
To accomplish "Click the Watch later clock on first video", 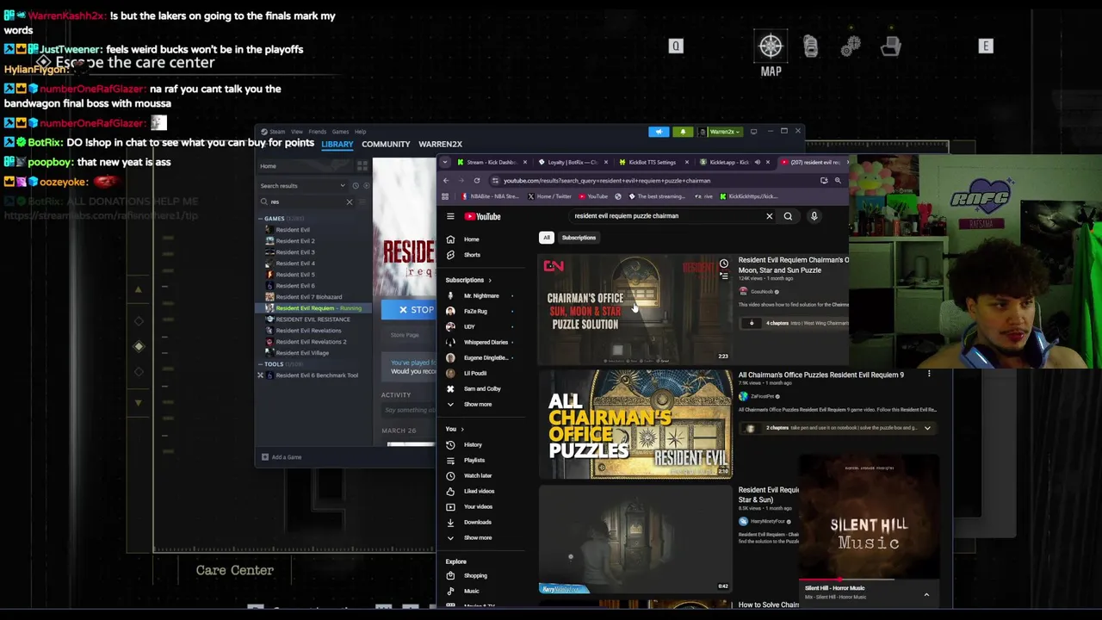I will 723,263.
